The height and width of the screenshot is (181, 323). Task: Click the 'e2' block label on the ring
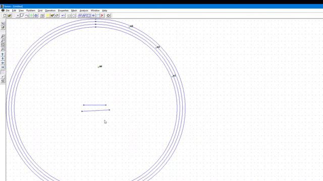157,47
